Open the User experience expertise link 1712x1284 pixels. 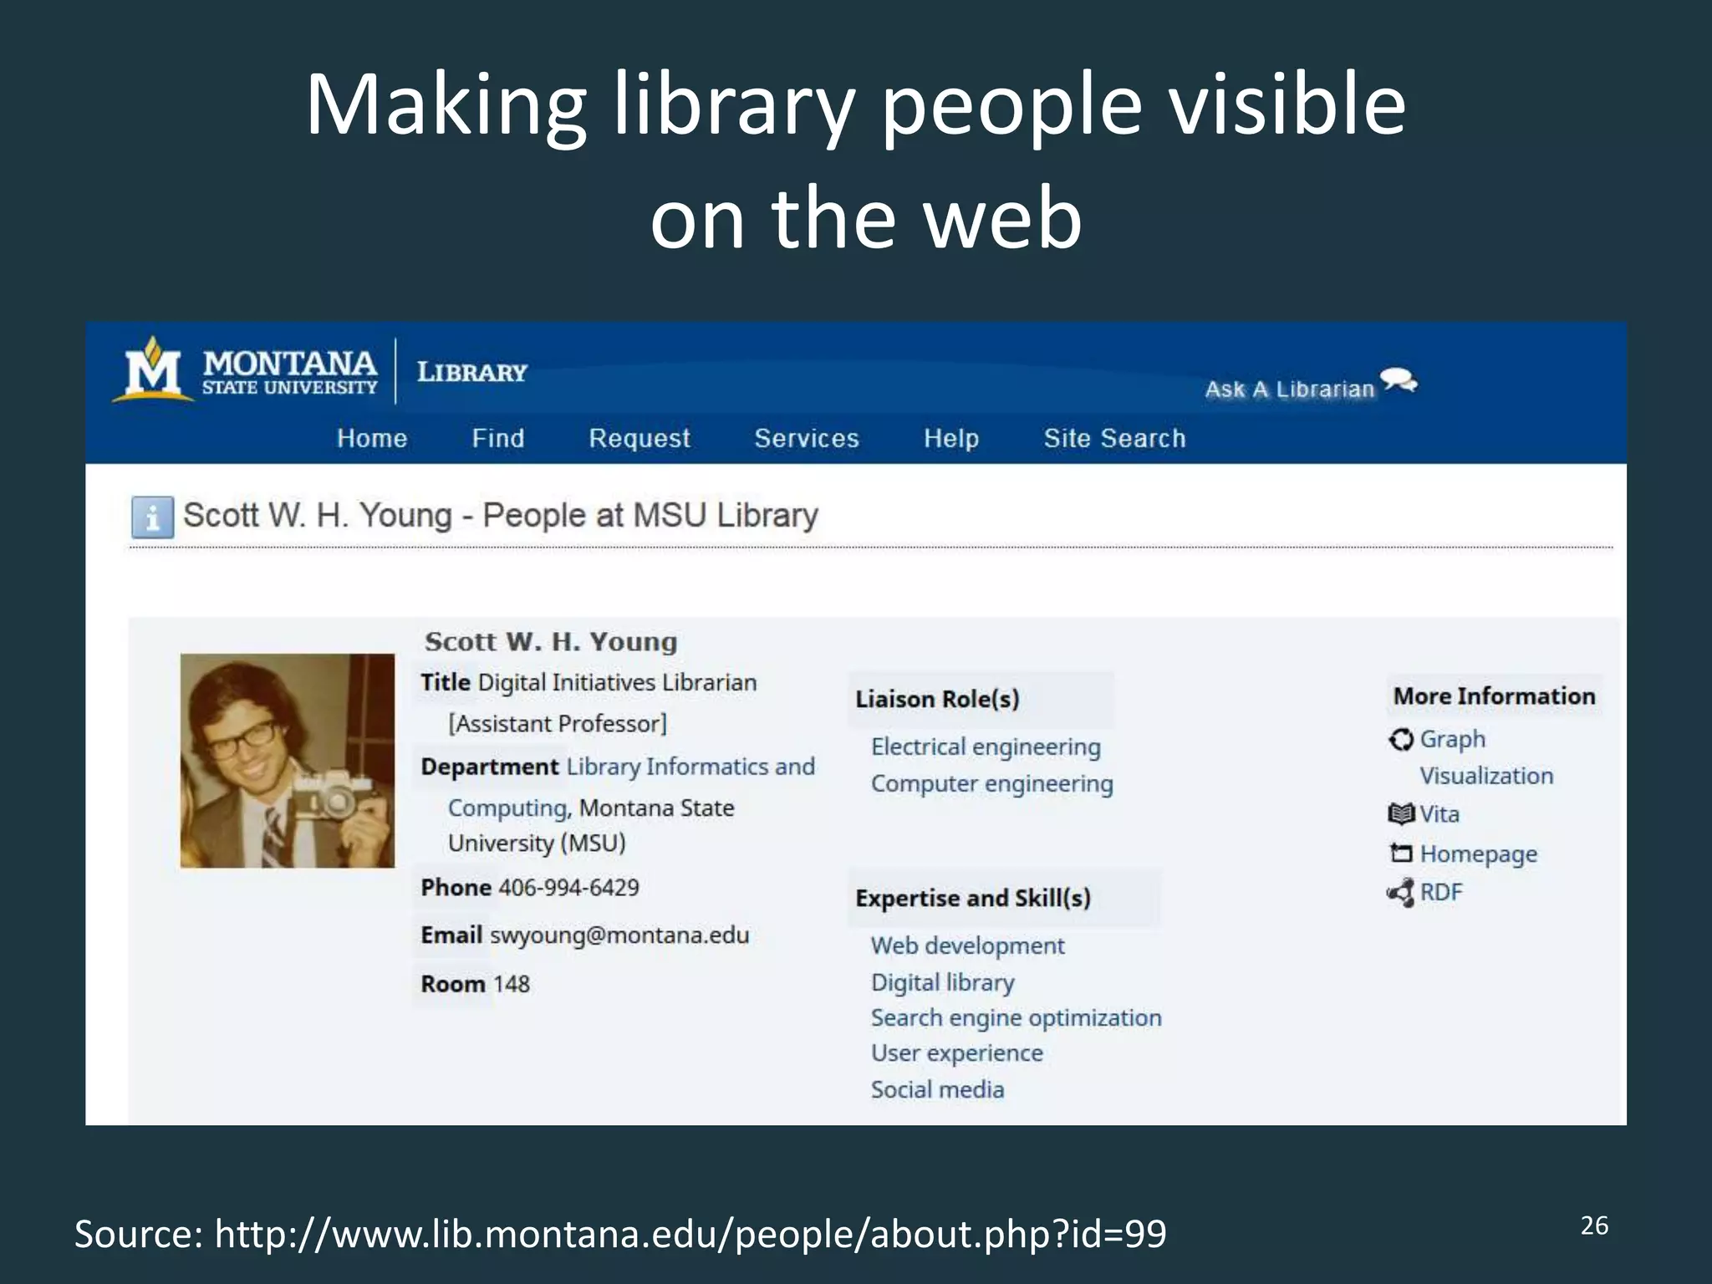(956, 1053)
